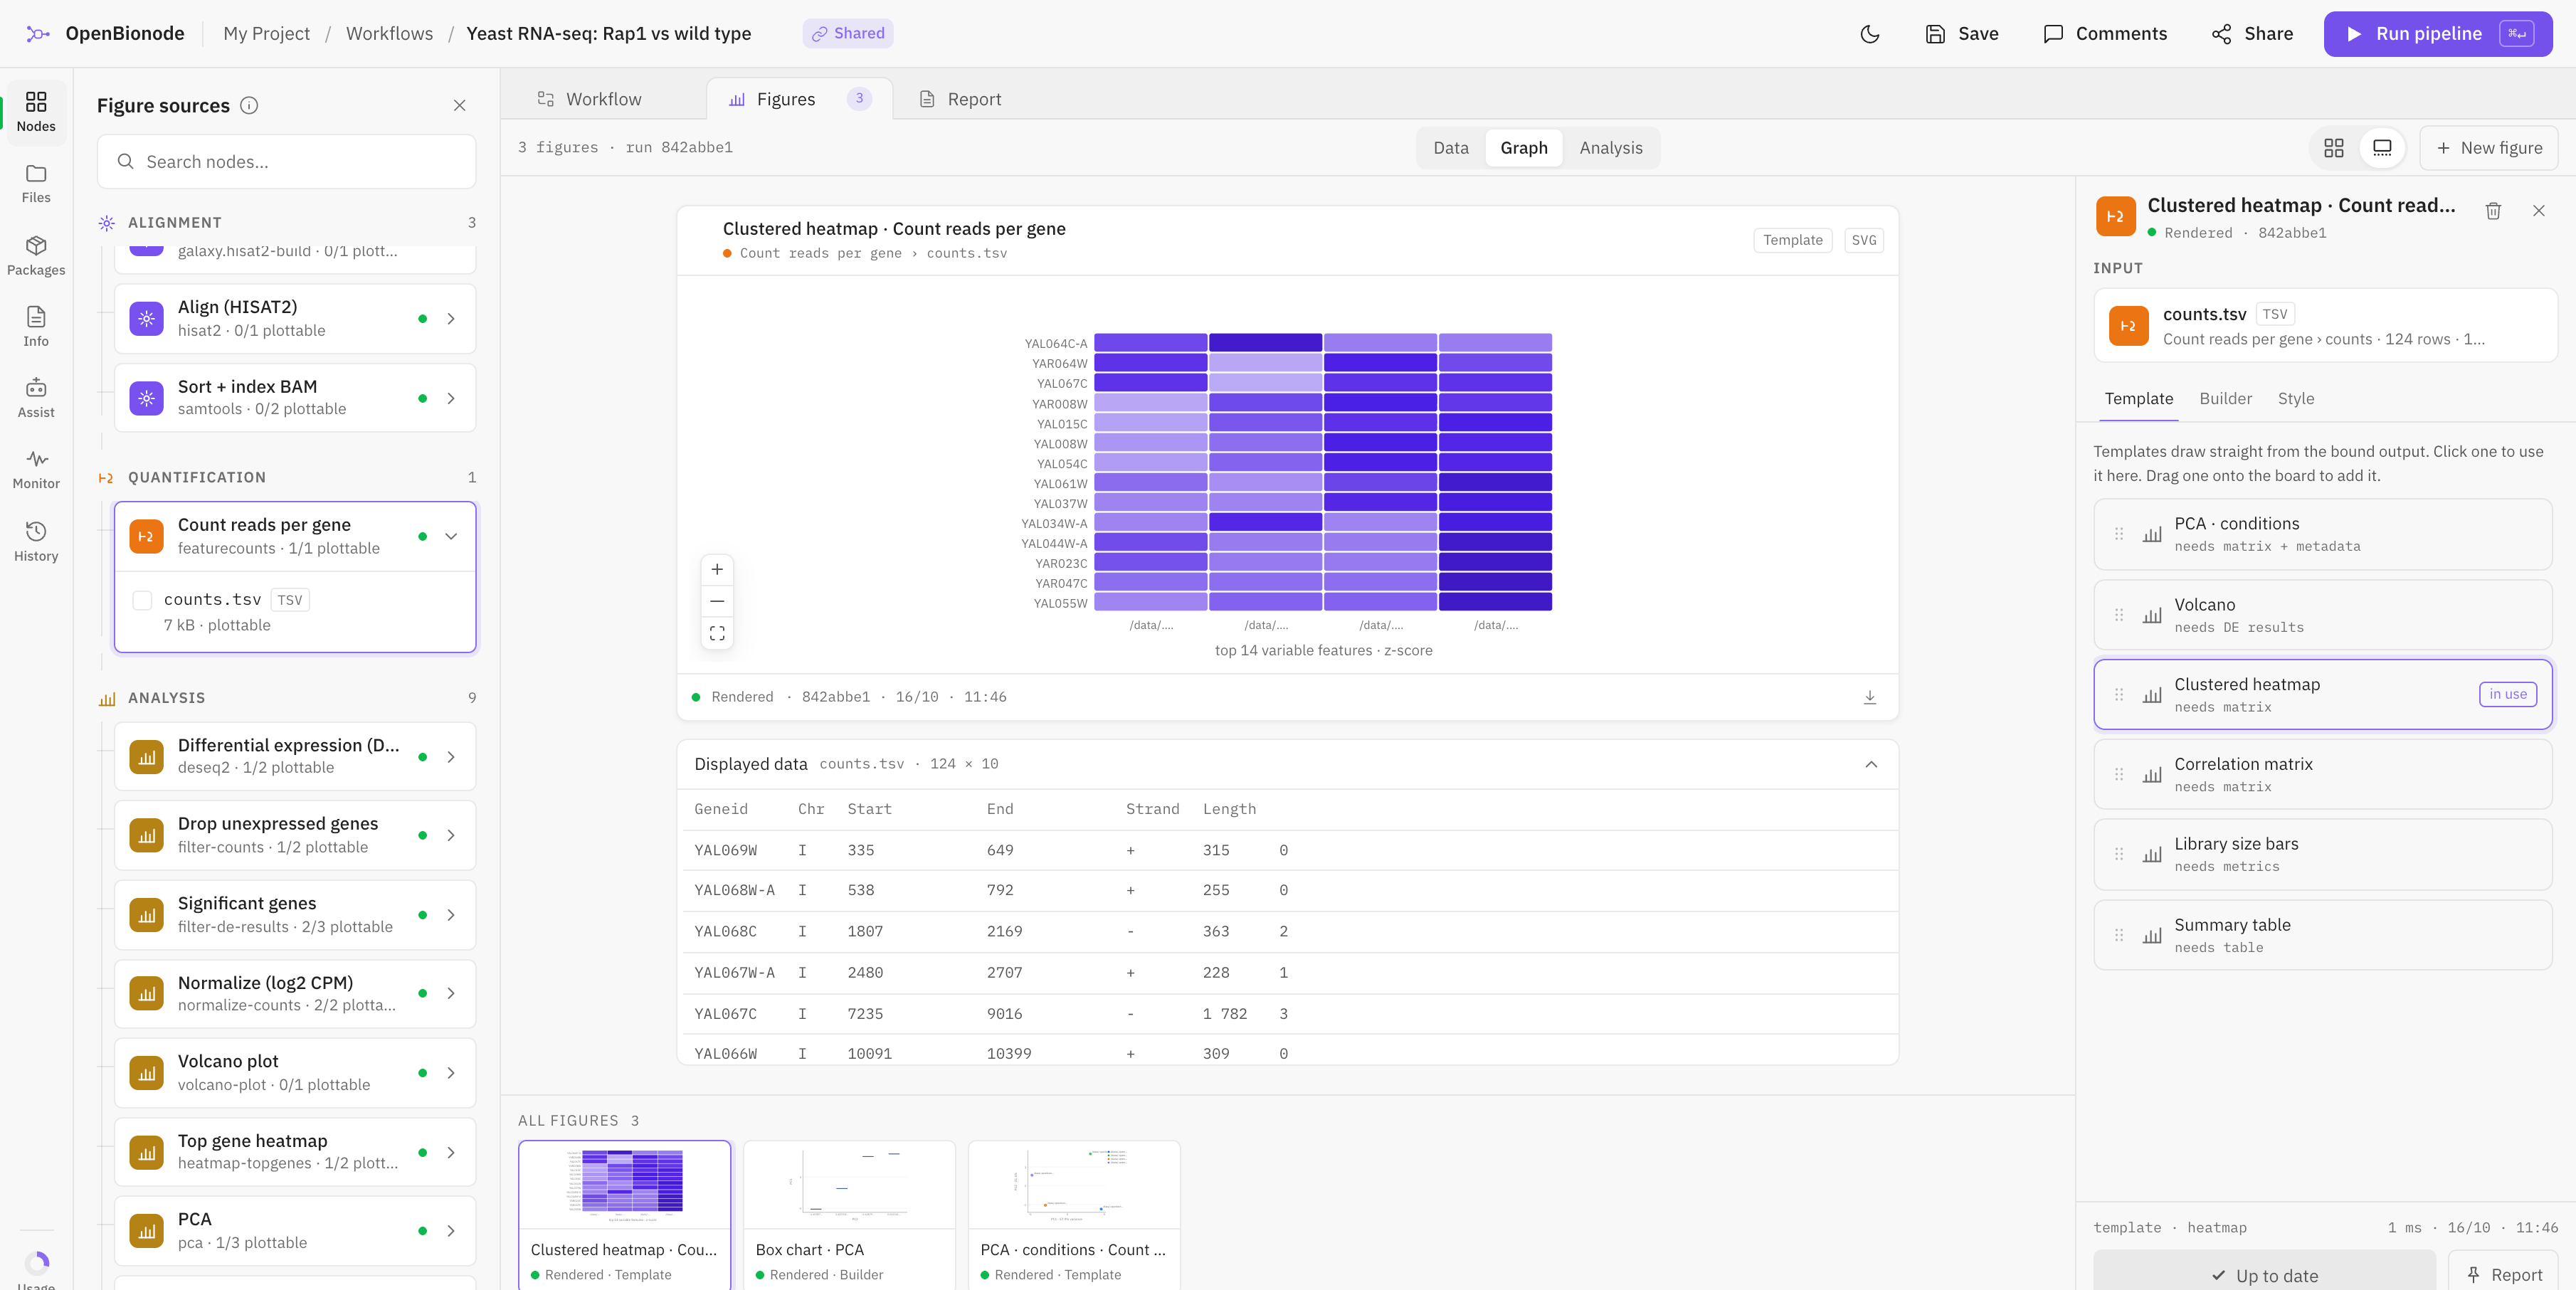
Task: Select the Analysis view toggle
Action: tap(1610, 148)
